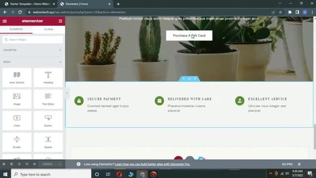Select the Button widget
316x178 pixels.
click(48, 121)
